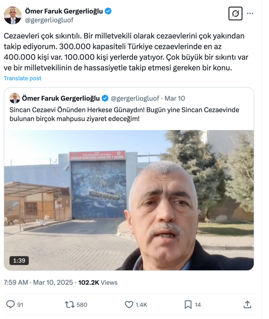Image resolution: width=269 pixels, height=319 pixels.
Task: Click author name Ömer Faruk Gergerlioğlu at top
Action: pyautogui.click(x=64, y=11)
